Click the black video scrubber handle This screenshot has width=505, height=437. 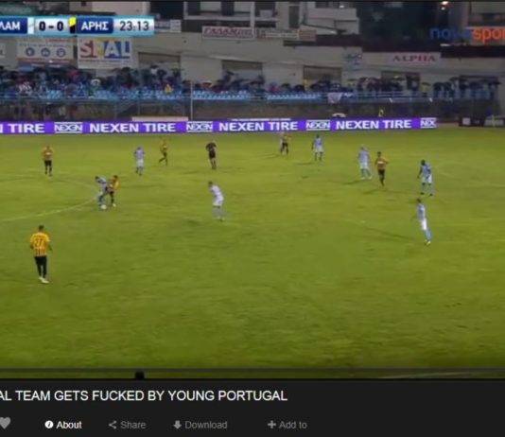pos(139,375)
